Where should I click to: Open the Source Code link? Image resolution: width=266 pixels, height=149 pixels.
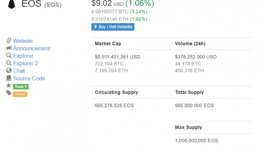pyautogui.click(x=29, y=78)
